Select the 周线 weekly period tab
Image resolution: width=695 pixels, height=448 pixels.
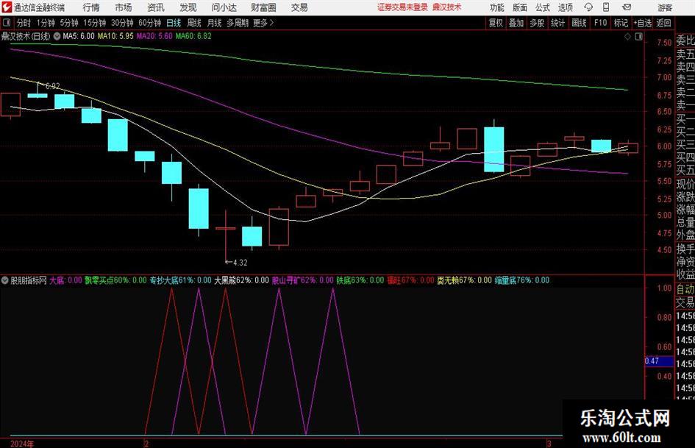click(x=194, y=23)
